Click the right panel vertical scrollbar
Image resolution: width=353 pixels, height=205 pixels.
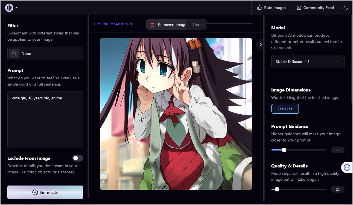[x=351, y=59]
